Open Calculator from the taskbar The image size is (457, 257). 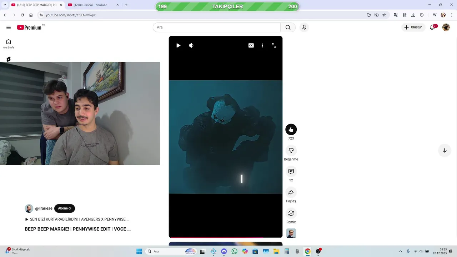pos(286,251)
